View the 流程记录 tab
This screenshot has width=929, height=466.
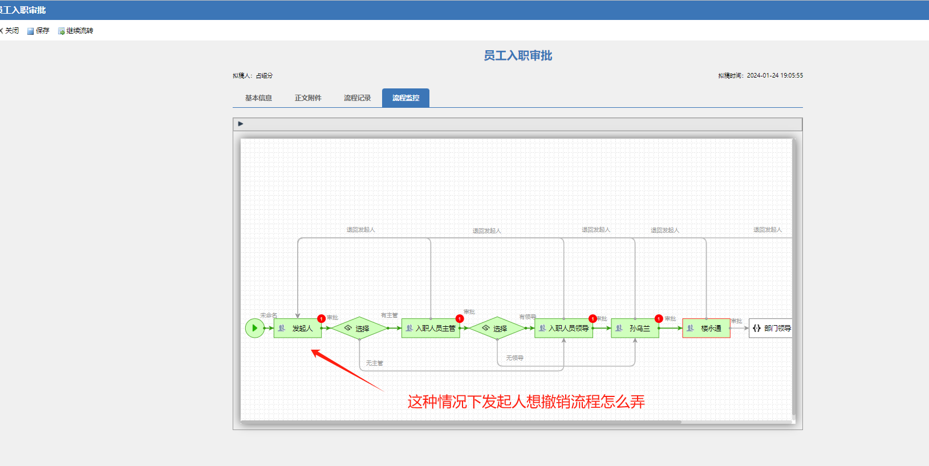pyautogui.click(x=357, y=98)
